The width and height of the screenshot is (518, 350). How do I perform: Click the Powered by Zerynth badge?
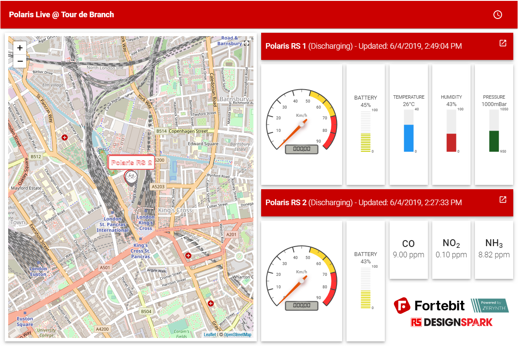click(490, 306)
